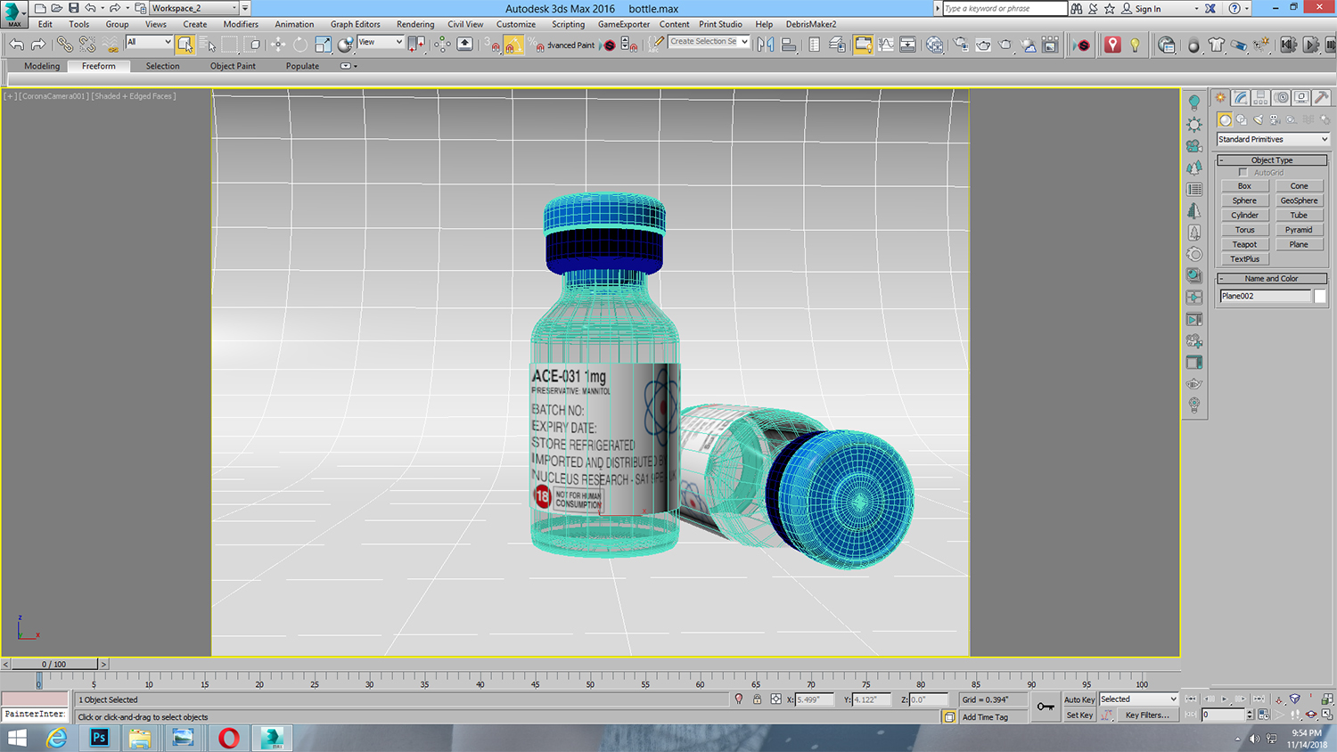Open the Modifiers menu
1337x752 pixels.
(x=241, y=24)
